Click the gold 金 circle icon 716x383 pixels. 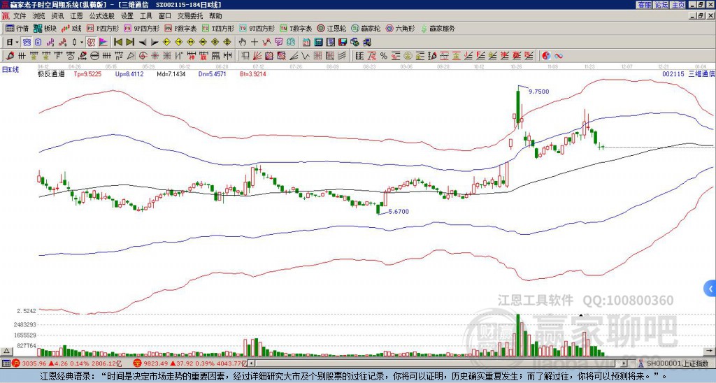408,56
